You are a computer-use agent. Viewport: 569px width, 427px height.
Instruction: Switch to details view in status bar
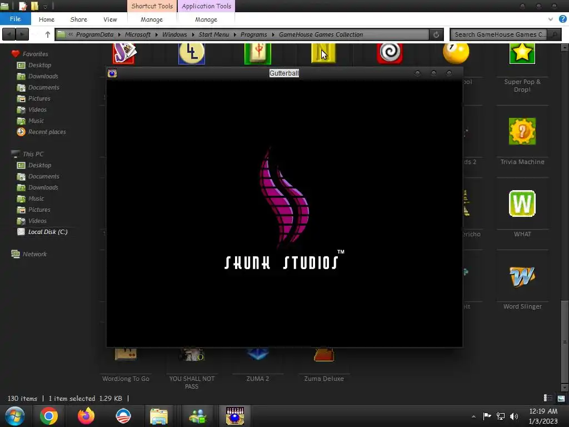tap(548, 398)
